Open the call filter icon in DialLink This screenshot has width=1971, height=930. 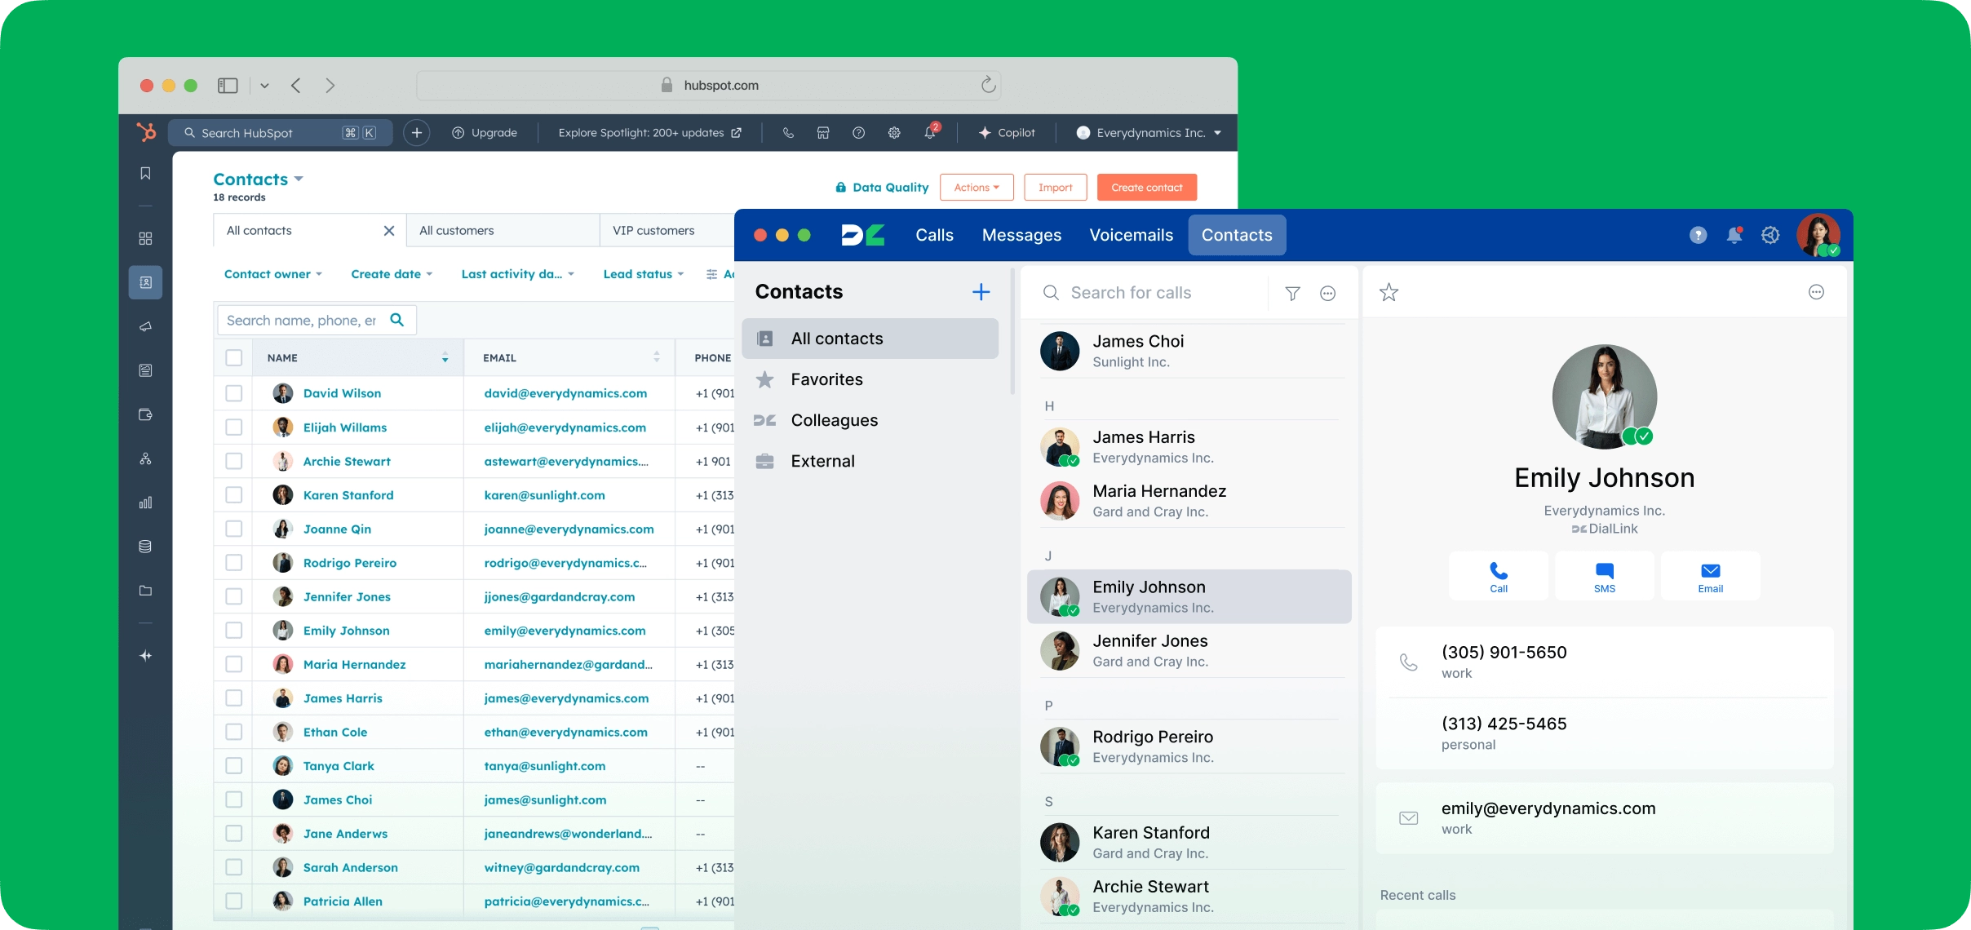coord(1291,293)
